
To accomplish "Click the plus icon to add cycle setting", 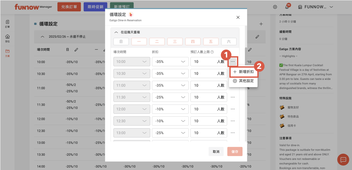I will click(261, 24).
